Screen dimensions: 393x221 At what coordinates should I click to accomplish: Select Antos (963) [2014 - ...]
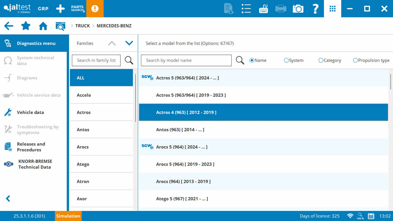pos(263,130)
